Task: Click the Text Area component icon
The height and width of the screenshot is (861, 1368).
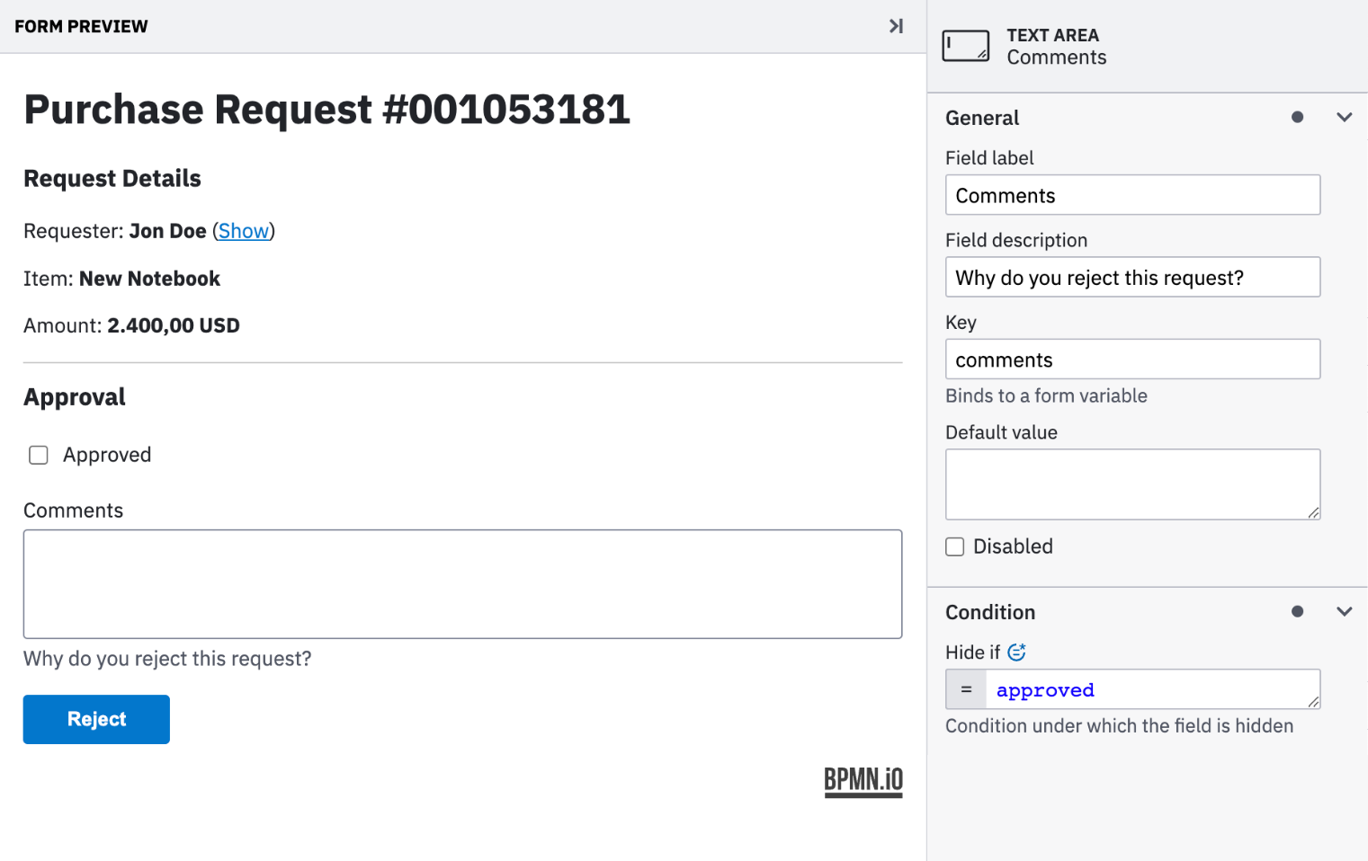Action: [965, 45]
